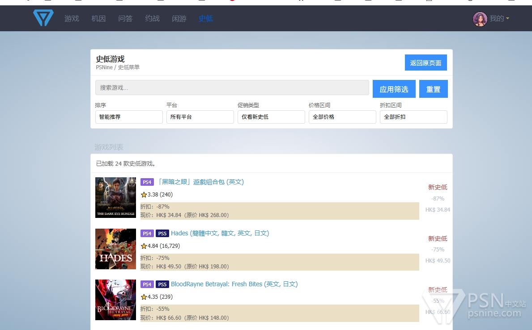Click the PS4 badge on Hades row
This screenshot has width=532, height=330.
147,234
